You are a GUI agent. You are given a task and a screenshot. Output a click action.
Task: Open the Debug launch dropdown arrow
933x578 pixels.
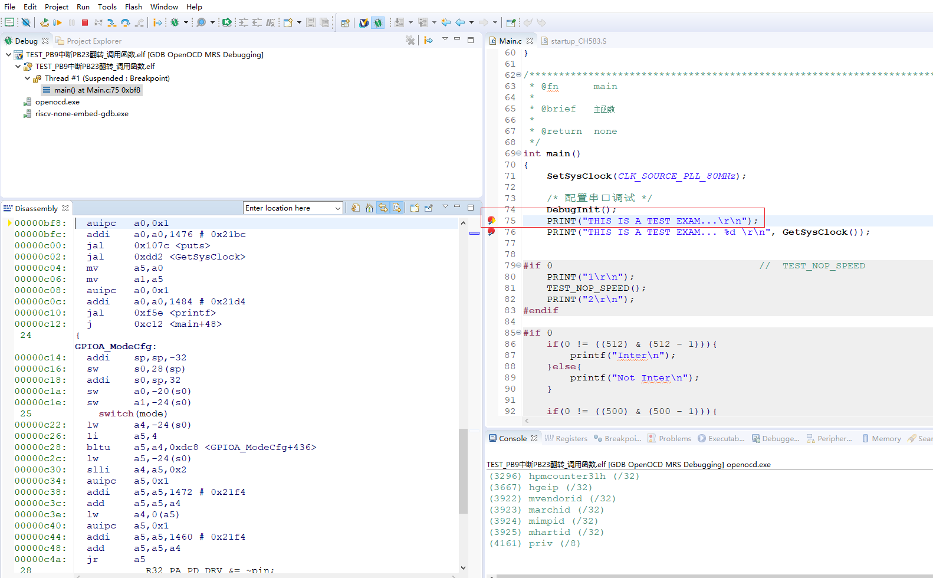[186, 22]
